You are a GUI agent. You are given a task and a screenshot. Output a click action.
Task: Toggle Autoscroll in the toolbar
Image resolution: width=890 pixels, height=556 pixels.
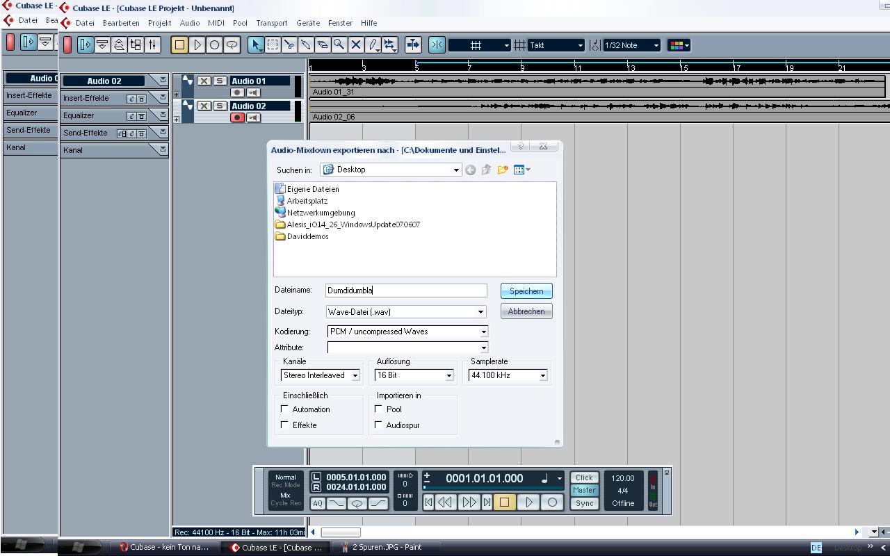(413, 45)
